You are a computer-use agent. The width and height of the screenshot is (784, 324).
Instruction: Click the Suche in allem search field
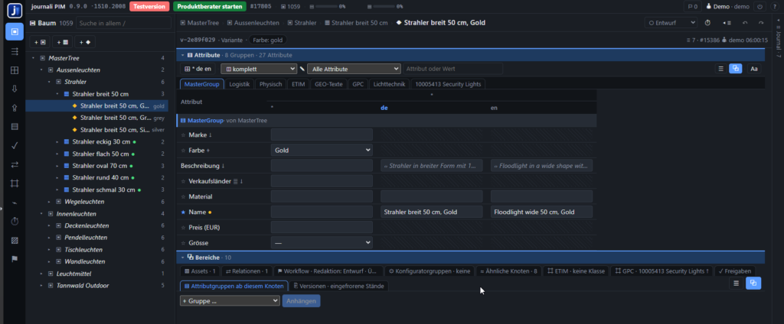pyautogui.click(x=124, y=23)
